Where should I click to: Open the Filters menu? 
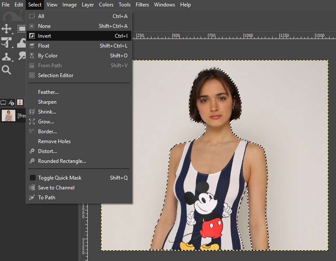click(x=142, y=5)
